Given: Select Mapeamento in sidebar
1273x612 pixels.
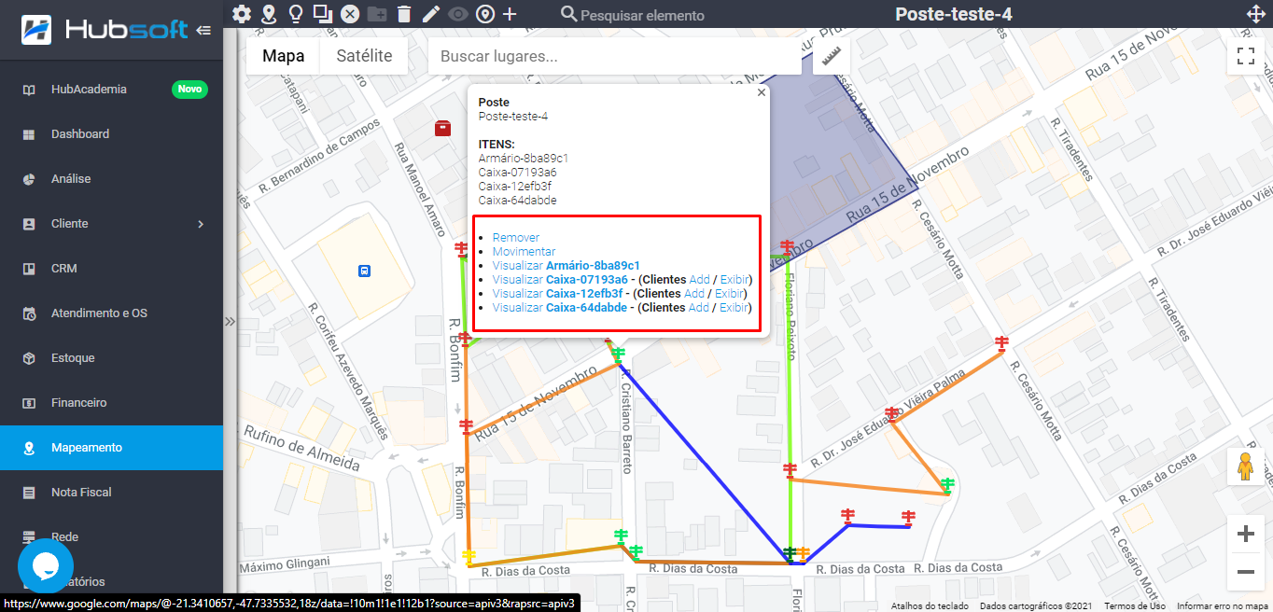Looking at the screenshot, I should coord(111,448).
